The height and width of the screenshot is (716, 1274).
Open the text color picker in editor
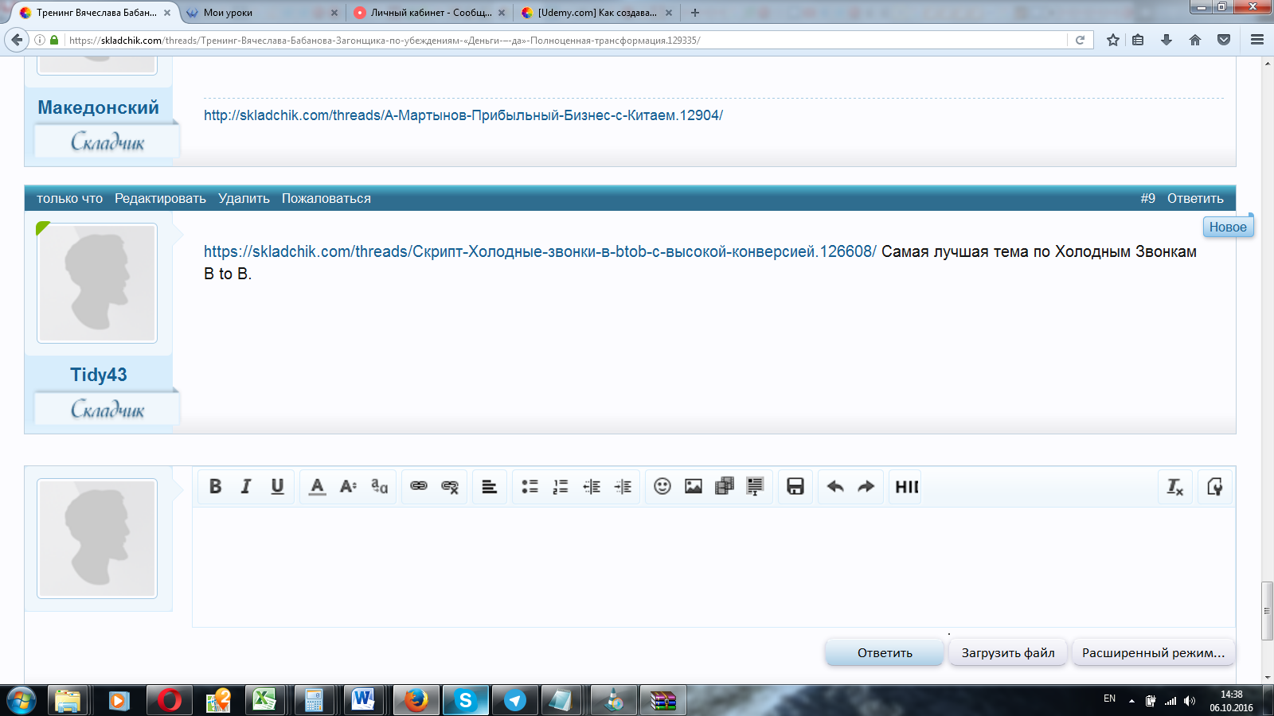click(x=317, y=486)
